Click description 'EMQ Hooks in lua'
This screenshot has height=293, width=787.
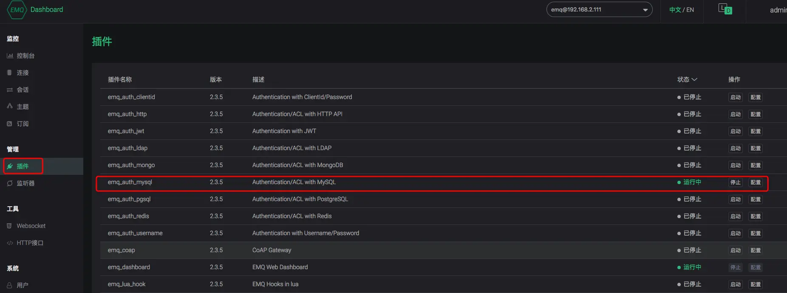click(x=275, y=284)
